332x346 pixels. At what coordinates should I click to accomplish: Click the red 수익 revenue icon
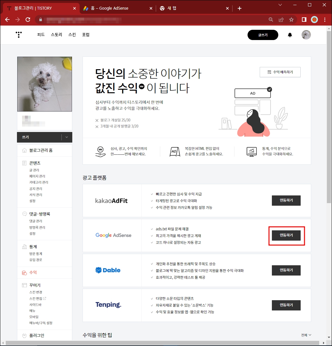pos(24,272)
